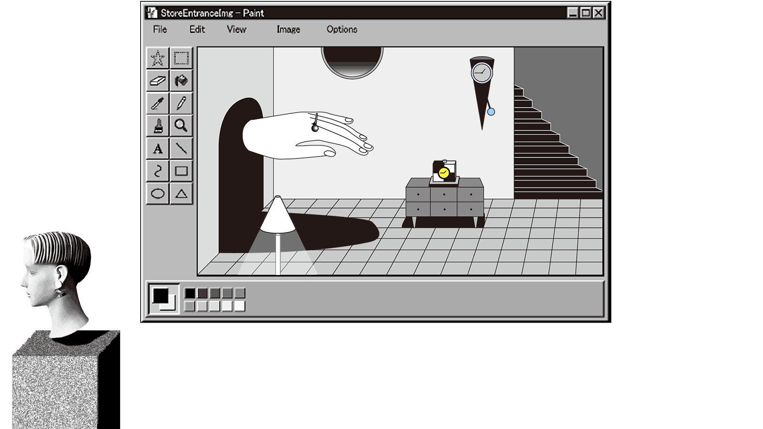Viewport: 763px width, 429px height.
Task: Pick the pure white palette swatch
Action: coord(239,306)
